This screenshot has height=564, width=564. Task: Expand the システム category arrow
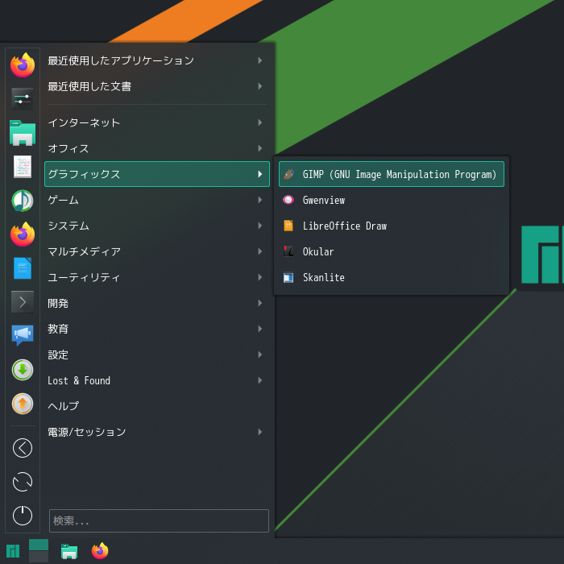coord(259,226)
